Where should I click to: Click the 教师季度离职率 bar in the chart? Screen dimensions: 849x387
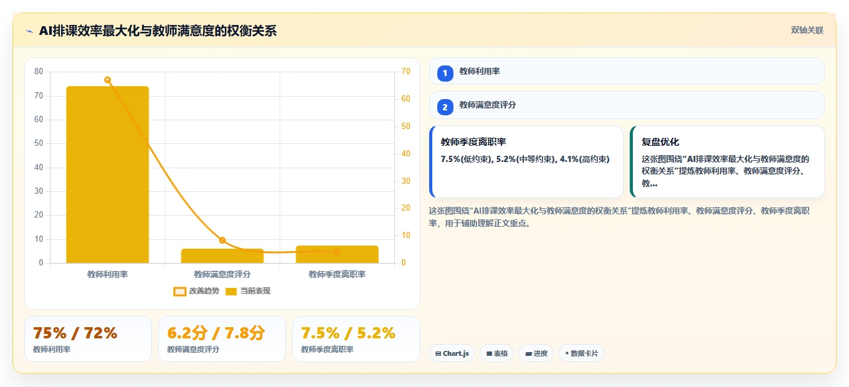tap(337, 254)
